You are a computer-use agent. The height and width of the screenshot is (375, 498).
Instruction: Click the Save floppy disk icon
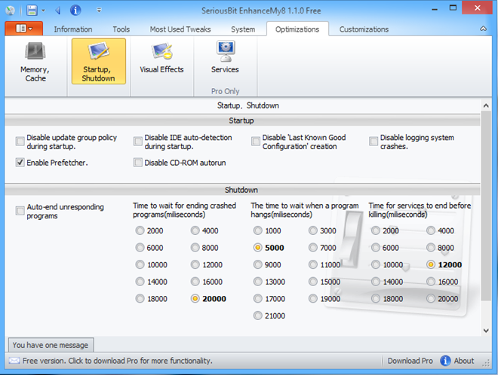click(32, 11)
